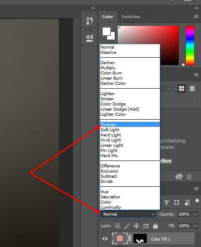Click the lock image pixels brush icon
This screenshot has height=247, width=201.
pyautogui.click(x=127, y=226)
